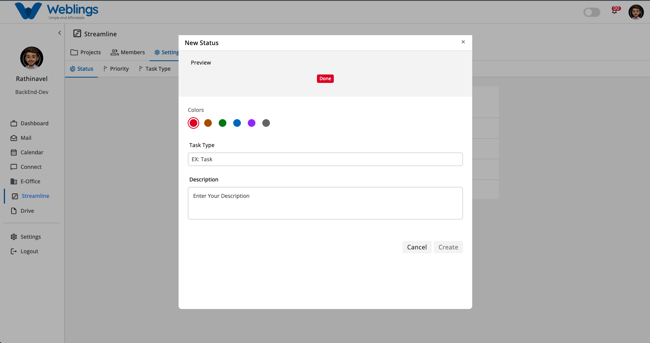Viewport: 650px width, 343px height.
Task: Choose the blue color swatch
Action: click(237, 123)
